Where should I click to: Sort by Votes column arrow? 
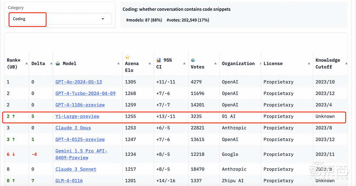point(215,64)
